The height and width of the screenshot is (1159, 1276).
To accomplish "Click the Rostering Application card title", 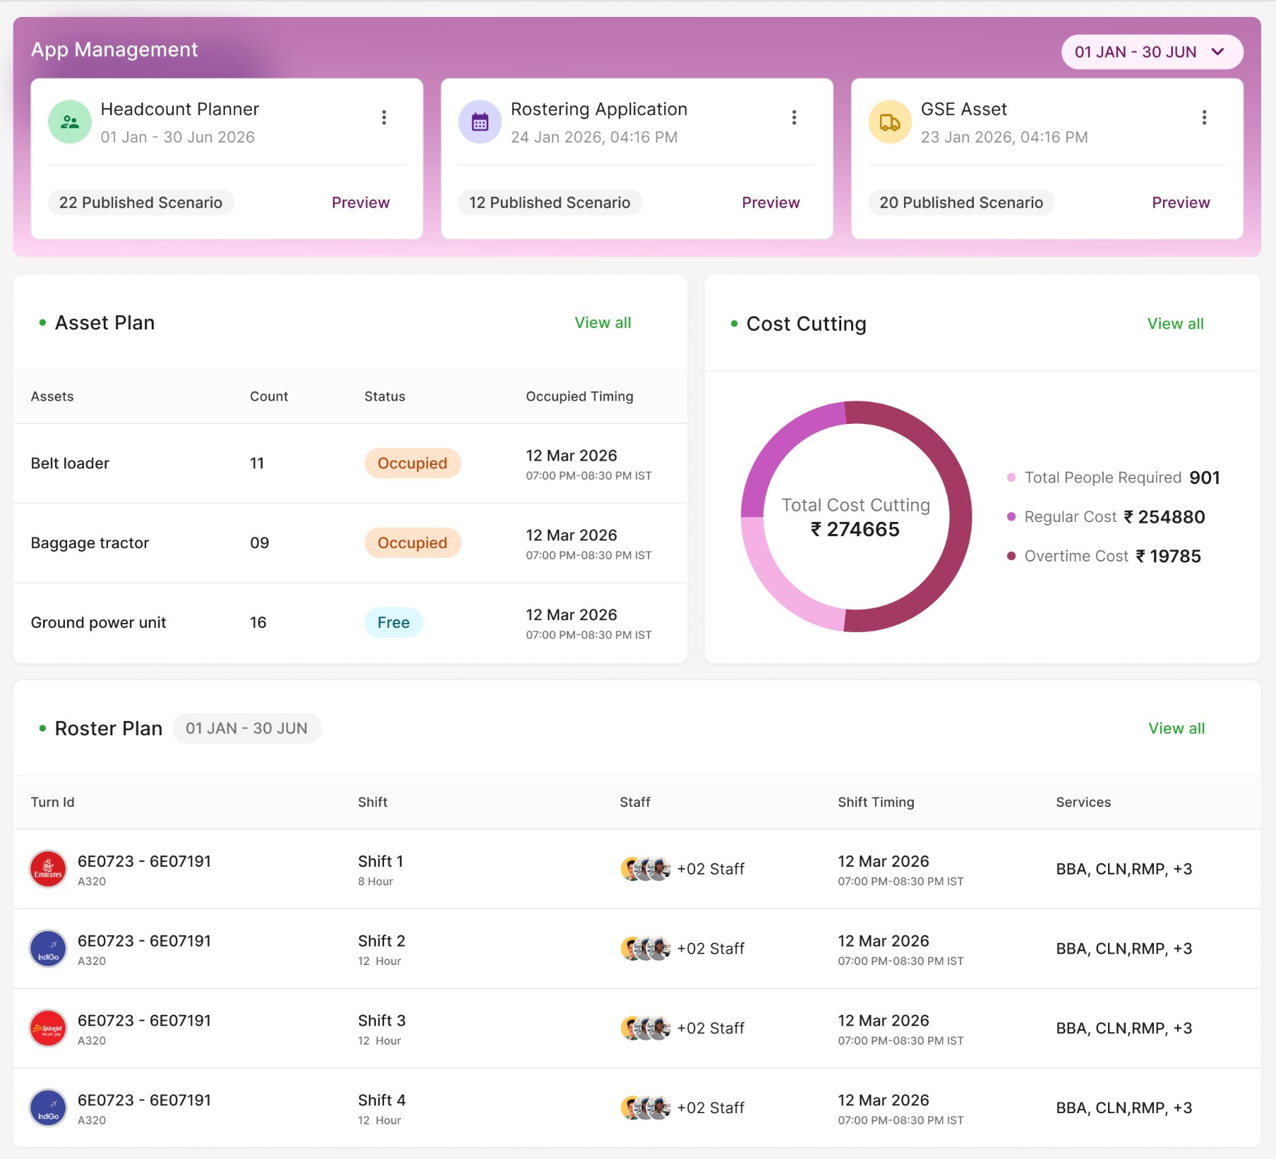I will point(599,109).
